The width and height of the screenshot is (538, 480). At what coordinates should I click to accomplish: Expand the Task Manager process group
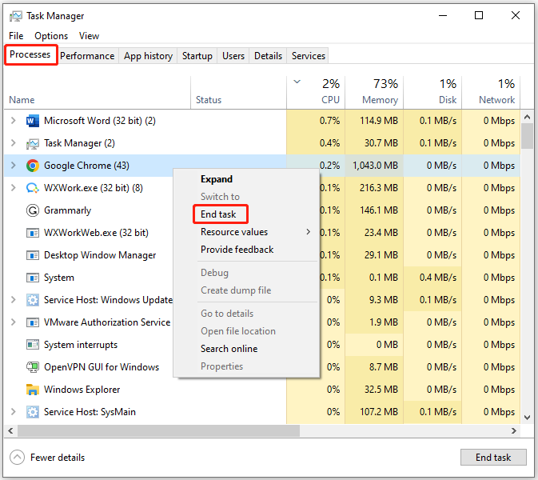coord(14,143)
